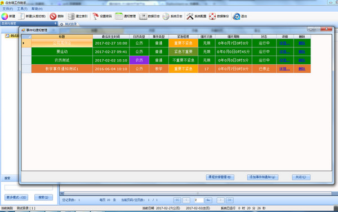Click the 搜索 section header in left panel
Viewport: 338px width, 212px height.
pos(7,178)
